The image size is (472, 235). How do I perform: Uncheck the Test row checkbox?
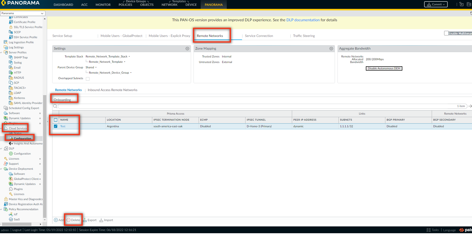56,126
